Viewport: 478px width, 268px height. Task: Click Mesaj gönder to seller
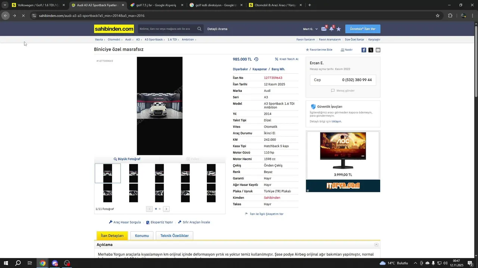pos(343,90)
